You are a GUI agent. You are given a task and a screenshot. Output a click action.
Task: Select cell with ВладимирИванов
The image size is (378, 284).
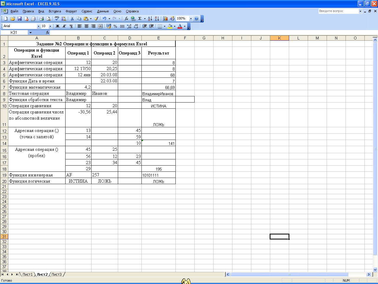click(x=158, y=93)
